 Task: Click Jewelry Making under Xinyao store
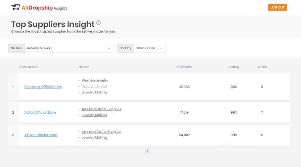pos(94,138)
